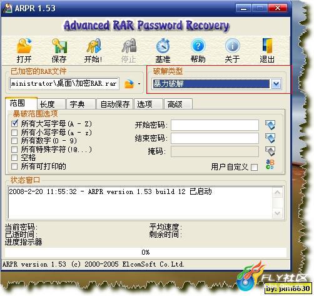Open 帮助 (Help) question mark icon

pos(198,46)
